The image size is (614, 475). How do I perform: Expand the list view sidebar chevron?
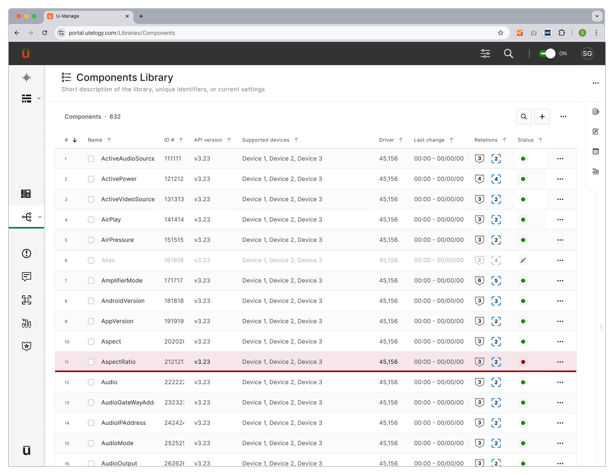pyautogui.click(x=39, y=98)
